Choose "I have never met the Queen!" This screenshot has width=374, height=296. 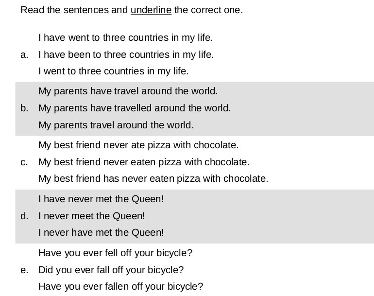101,199
